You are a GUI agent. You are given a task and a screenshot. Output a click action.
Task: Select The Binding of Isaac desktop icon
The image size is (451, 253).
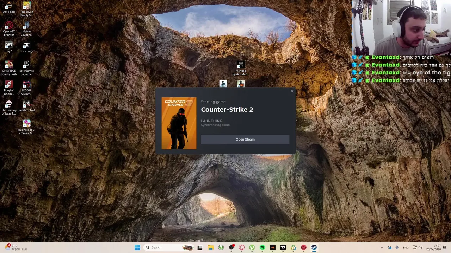pyautogui.click(x=9, y=108)
